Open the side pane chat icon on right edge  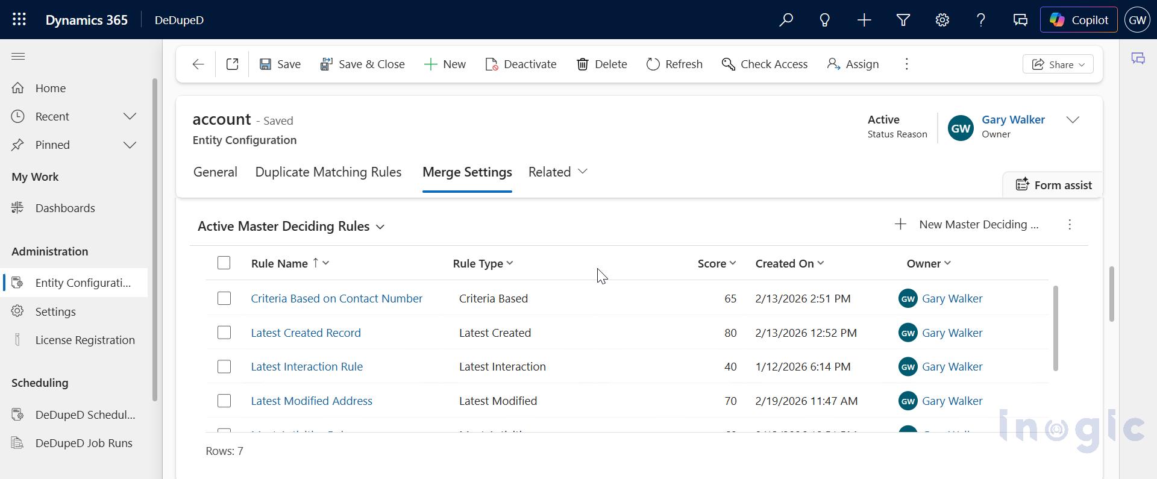coord(1138,58)
